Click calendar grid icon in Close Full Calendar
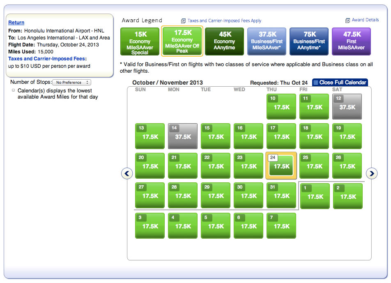The width and height of the screenshot is (391, 283). coord(316,83)
